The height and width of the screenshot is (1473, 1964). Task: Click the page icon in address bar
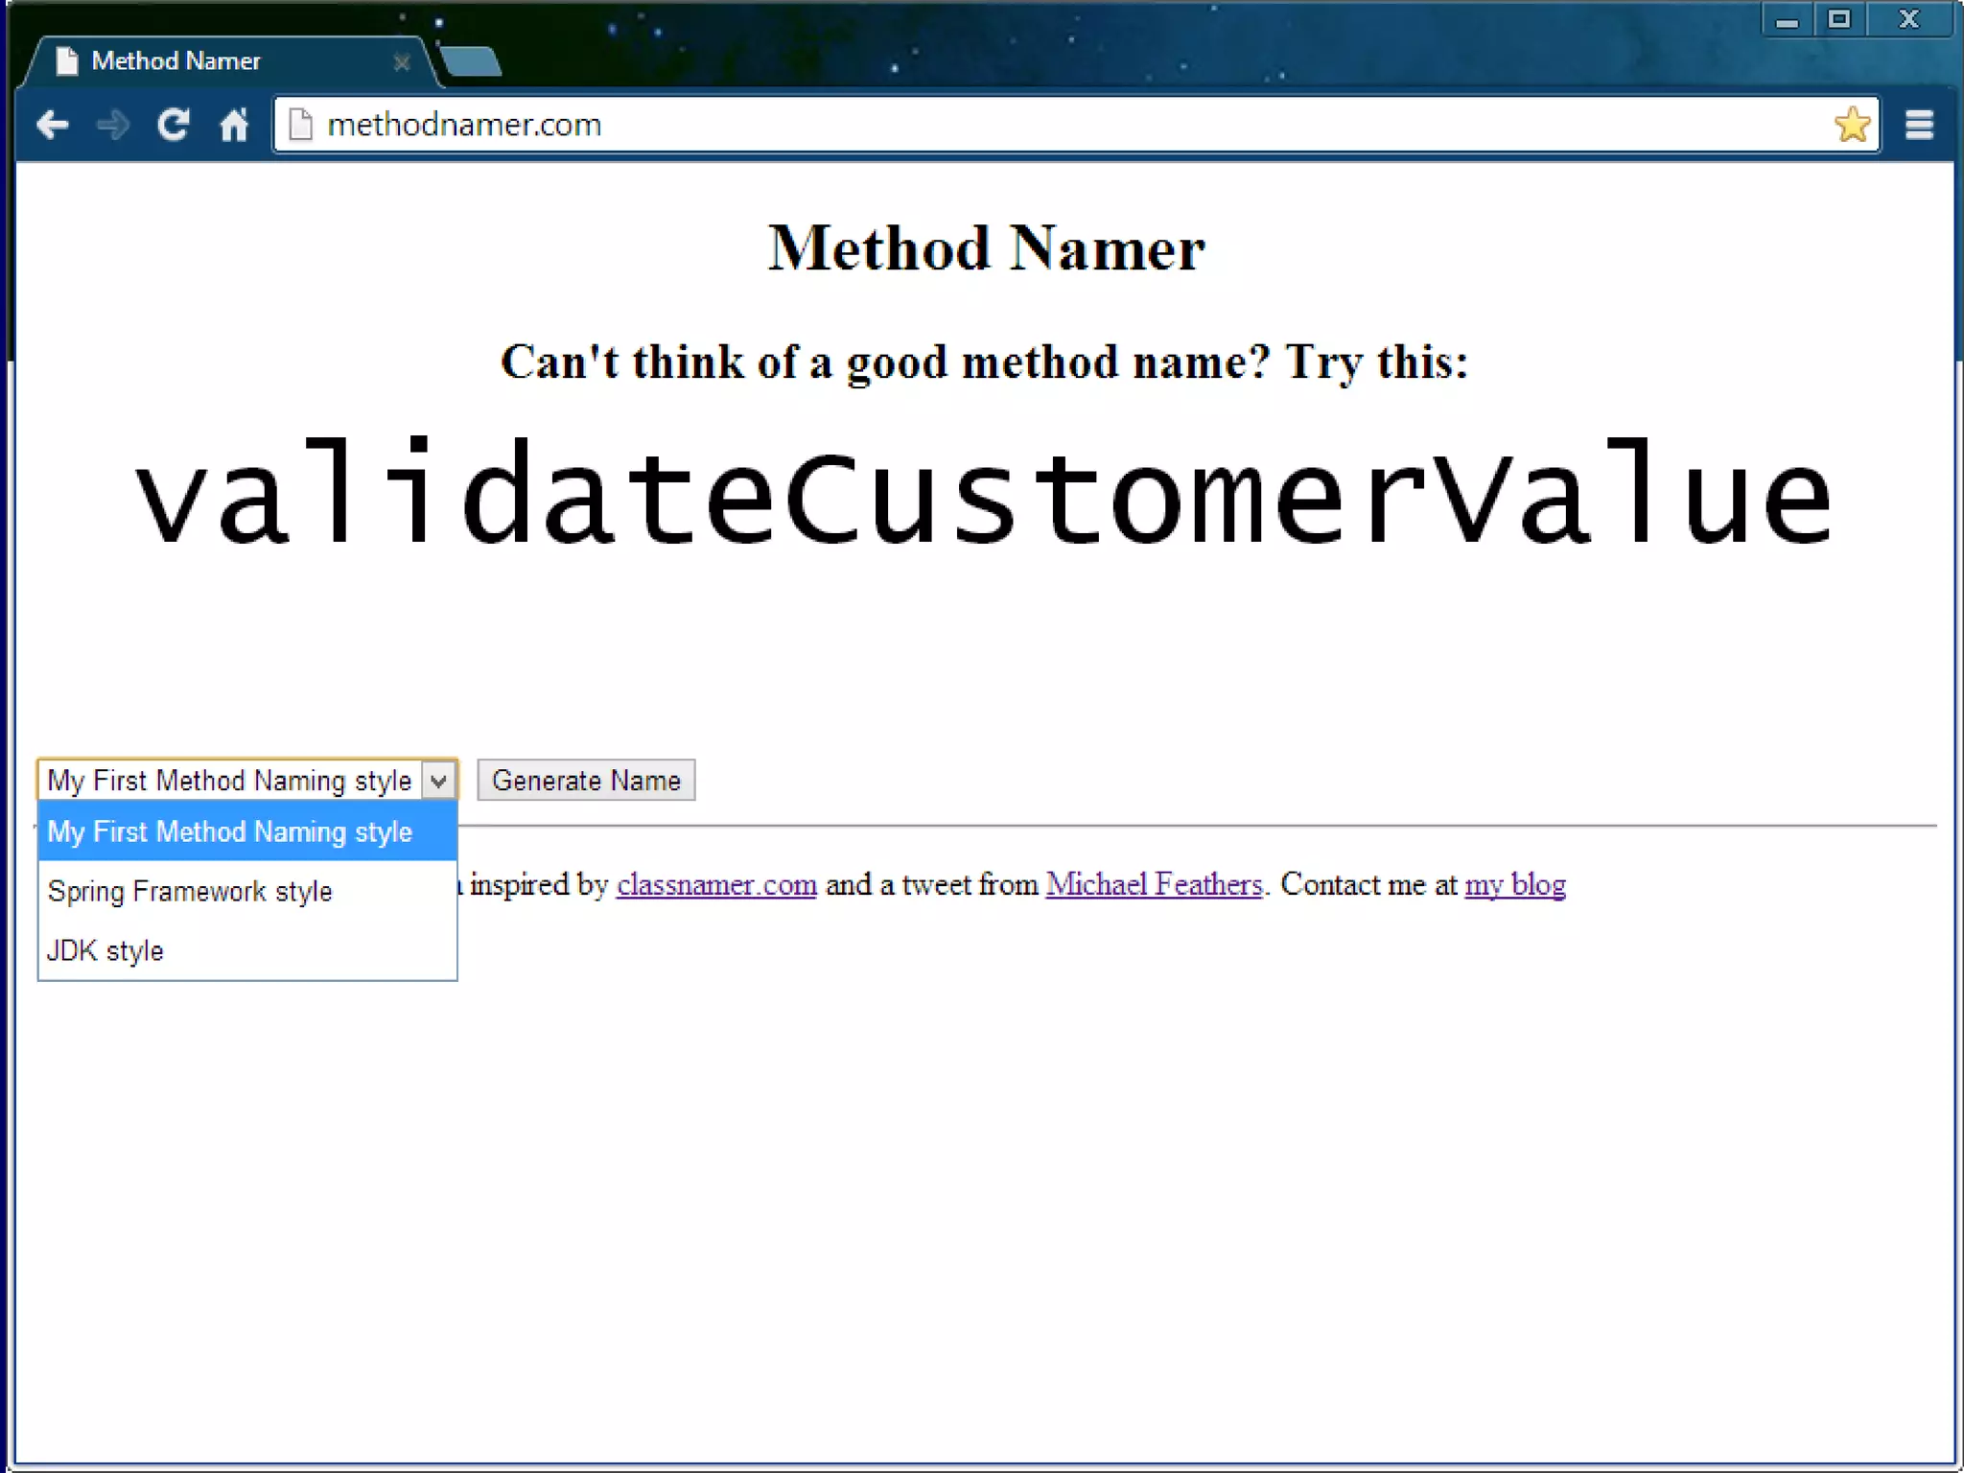click(300, 125)
